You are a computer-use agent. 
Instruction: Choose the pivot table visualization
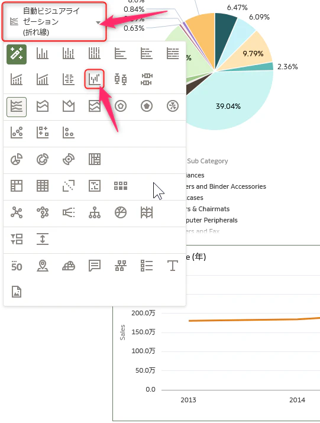17,186
